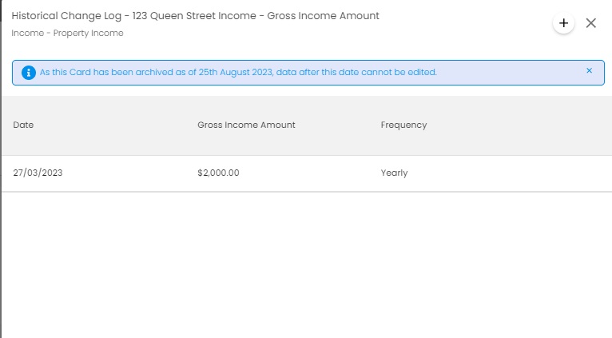The width and height of the screenshot is (612, 338).
Task: Select the 27/03/2023 date cell
Action: [x=38, y=173]
